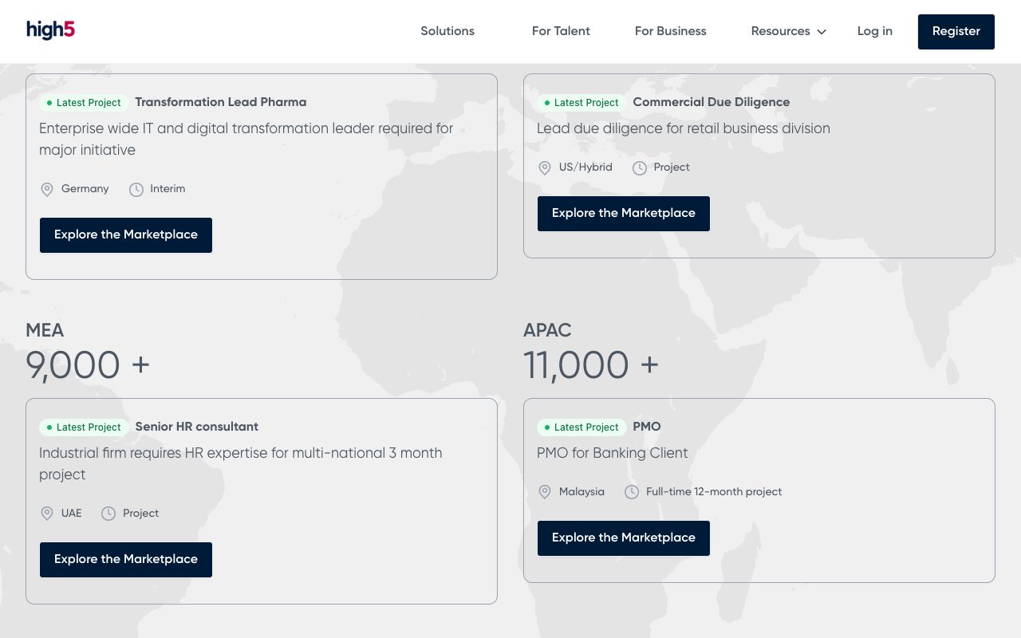Click the location pin icon beside US/Hybrid

(545, 168)
